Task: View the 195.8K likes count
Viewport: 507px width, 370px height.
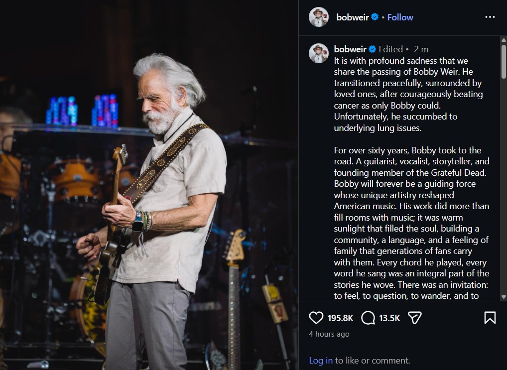Action: pos(340,318)
